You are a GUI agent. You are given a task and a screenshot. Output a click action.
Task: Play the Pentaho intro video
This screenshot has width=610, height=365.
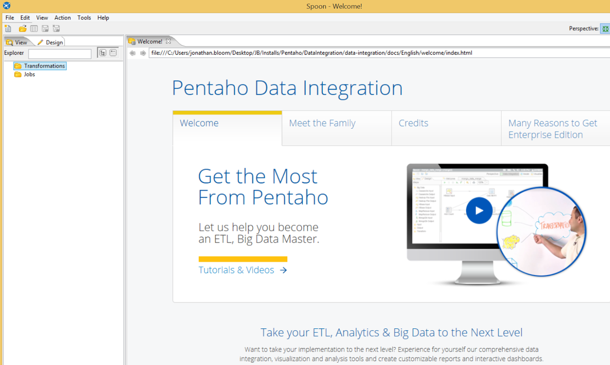[x=479, y=210]
